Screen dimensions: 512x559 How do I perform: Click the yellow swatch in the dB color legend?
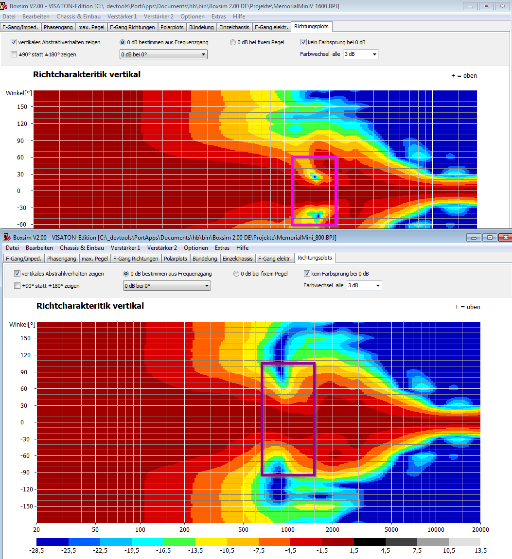211,542
